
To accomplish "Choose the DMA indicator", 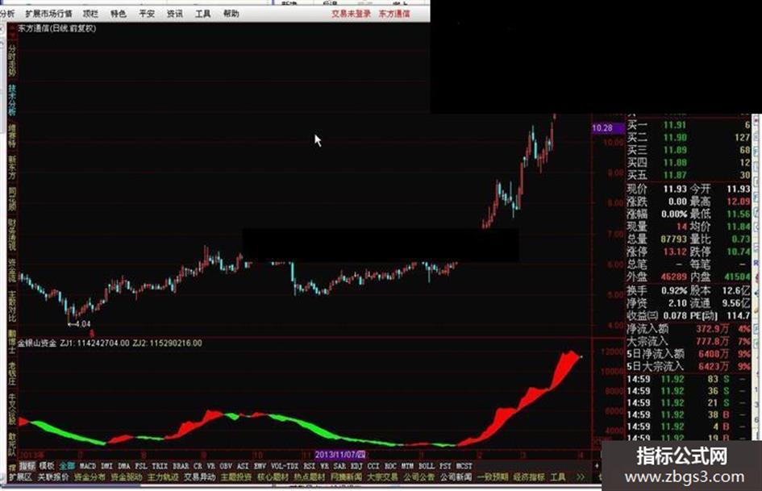I will pos(124,466).
